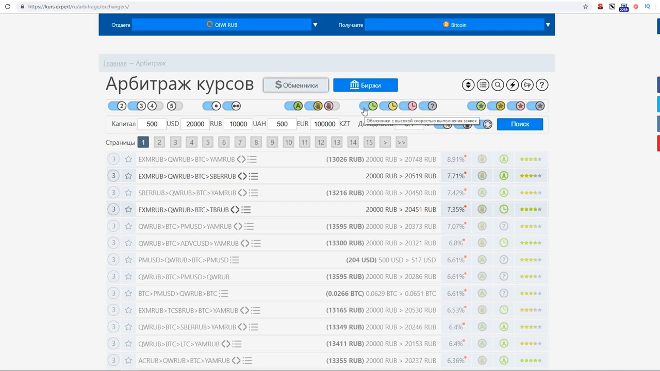The image size is (660, 371).
Task: Go to next page with > button
Action: point(385,142)
